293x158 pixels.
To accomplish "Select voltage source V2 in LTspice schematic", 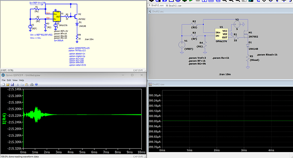I will coord(237,25).
